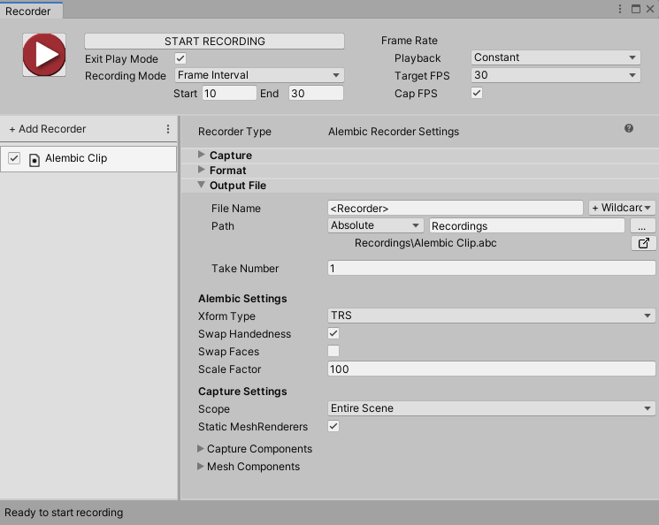Screen dimensions: 659x525
Task: Enable the Swap Faces checkbox
Action: click(x=333, y=352)
